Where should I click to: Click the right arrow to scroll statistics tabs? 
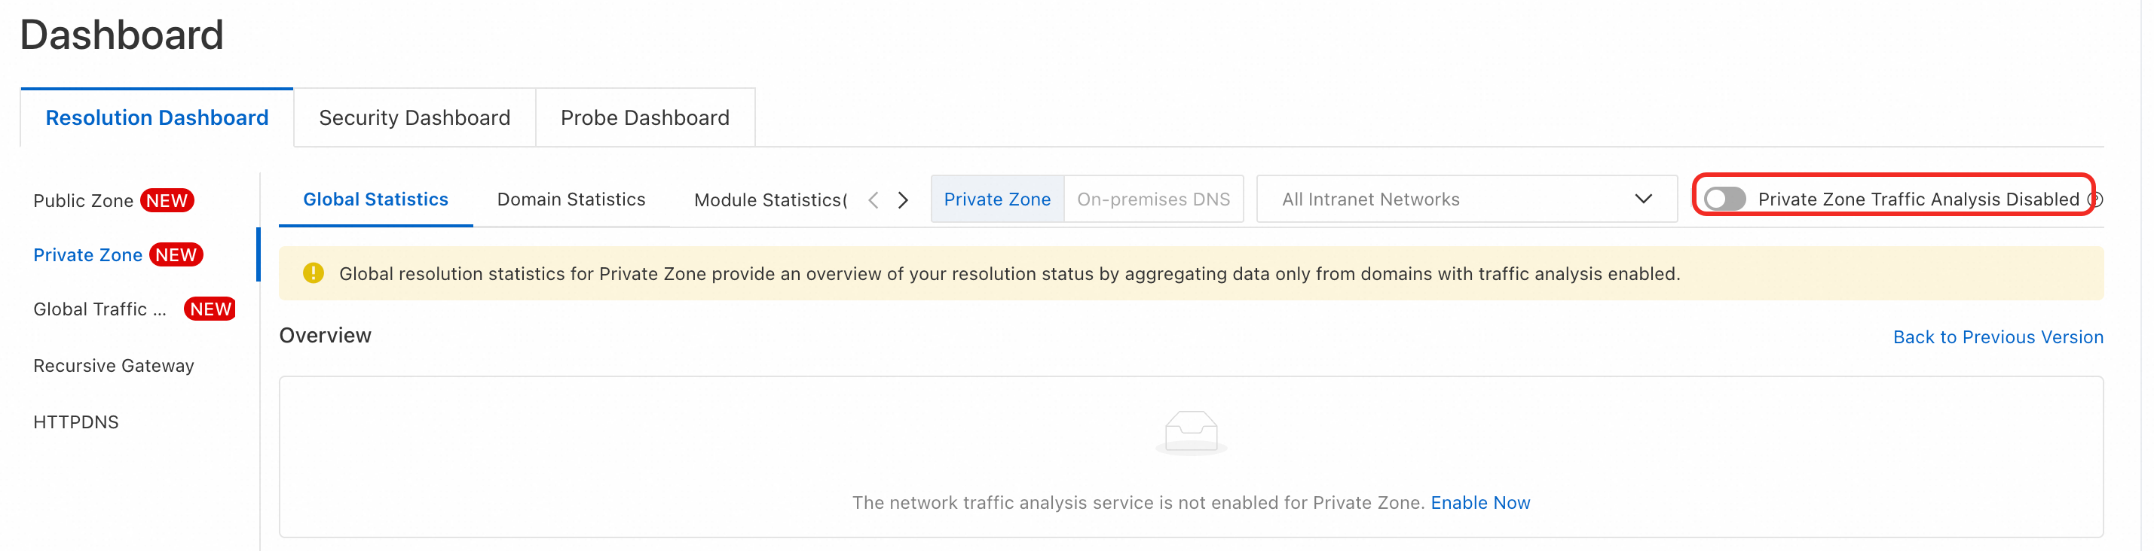[x=903, y=199]
